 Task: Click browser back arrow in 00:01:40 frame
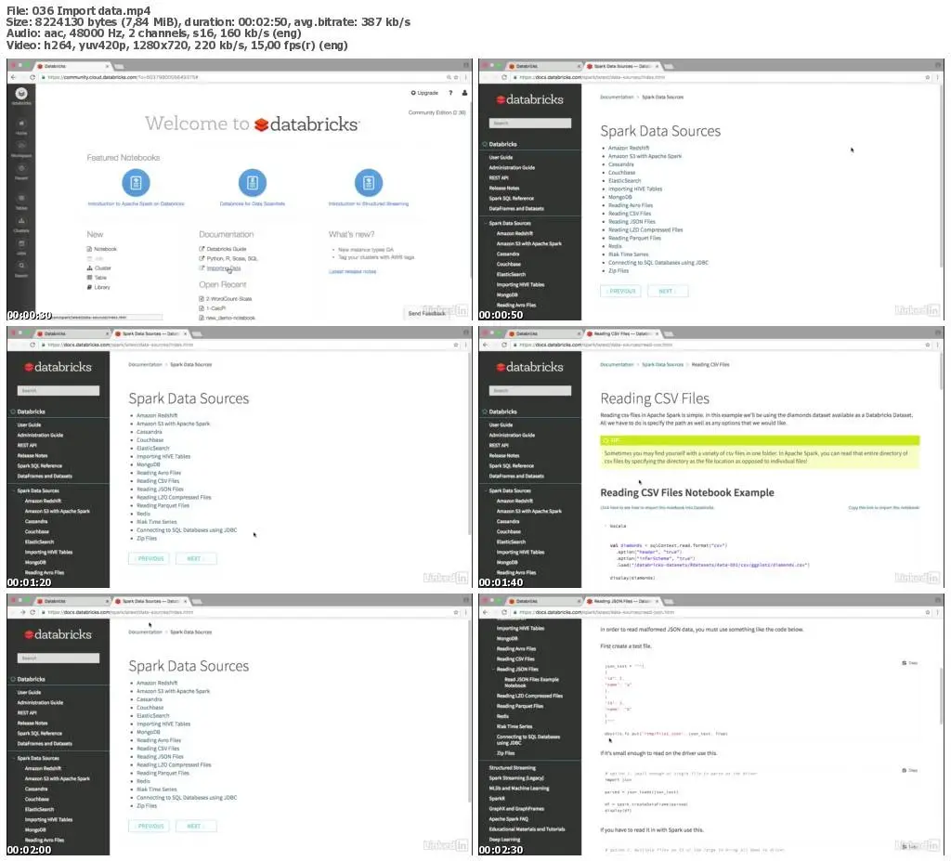485,345
